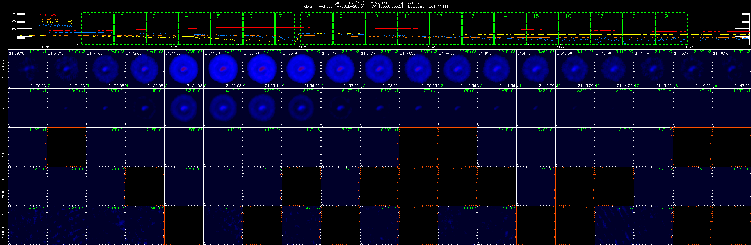Click the 1.23E+04 value in the 6-12 keV row
The height and width of the screenshot is (245, 751).
pyautogui.click(x=742, y=91)
